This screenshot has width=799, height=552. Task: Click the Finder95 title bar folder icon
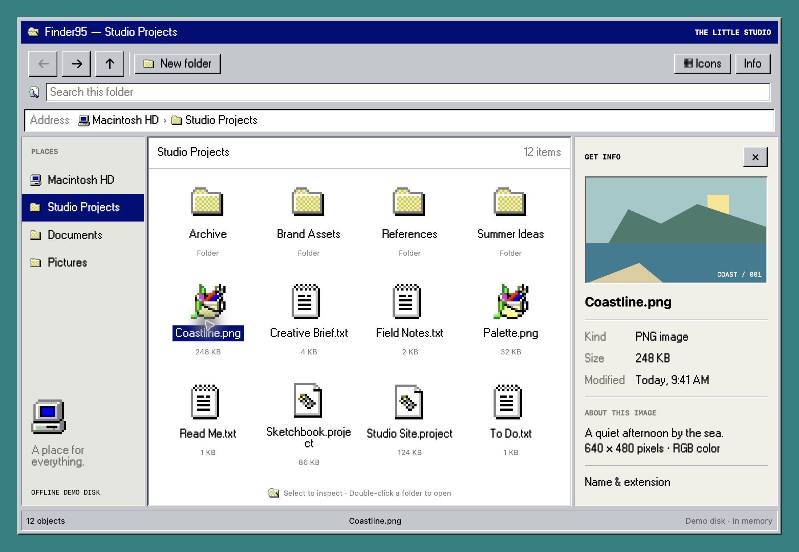(33, 32)
